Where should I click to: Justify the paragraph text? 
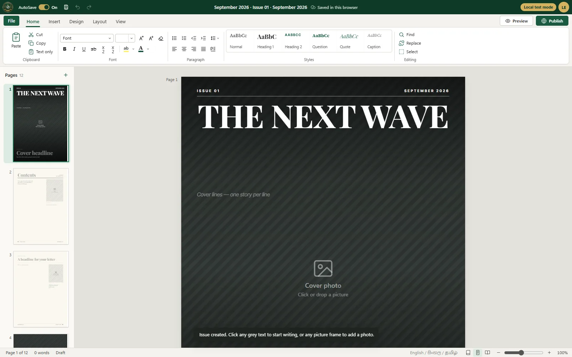pos(203,49)
